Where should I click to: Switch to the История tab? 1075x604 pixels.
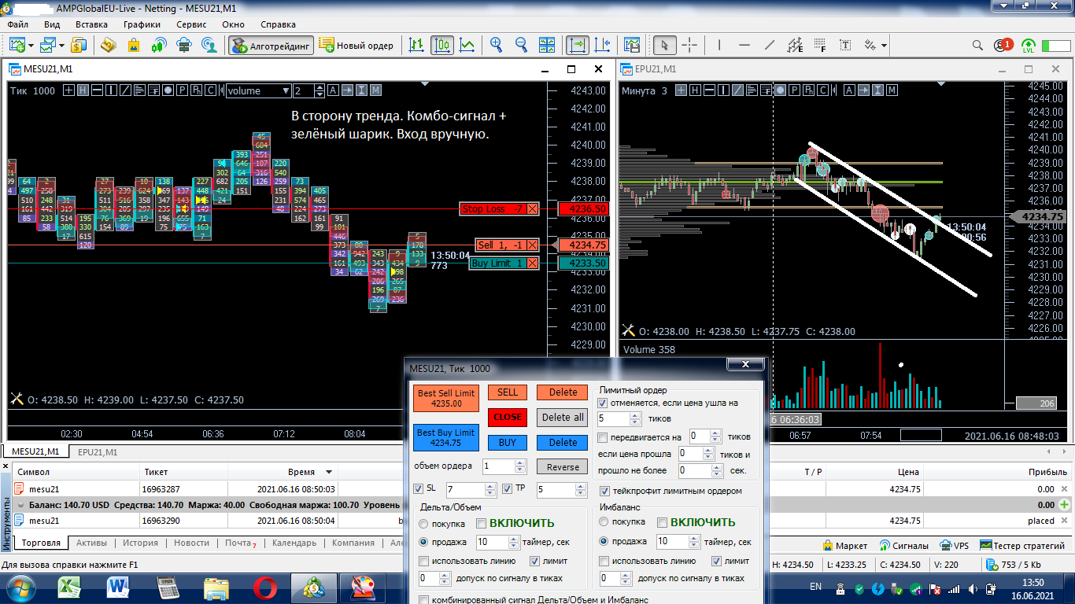pos(140,543)
